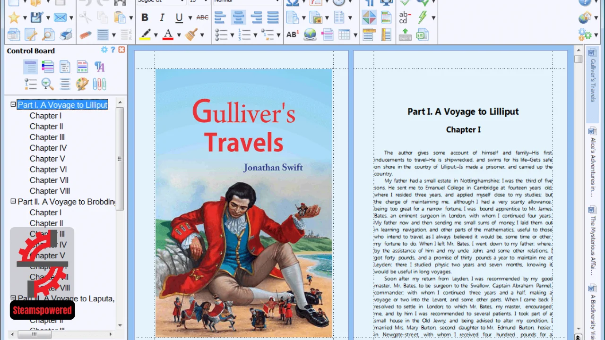Insert footnote with AB¹ icon
Screen dimensions: 605x340
tap(293, 34)
